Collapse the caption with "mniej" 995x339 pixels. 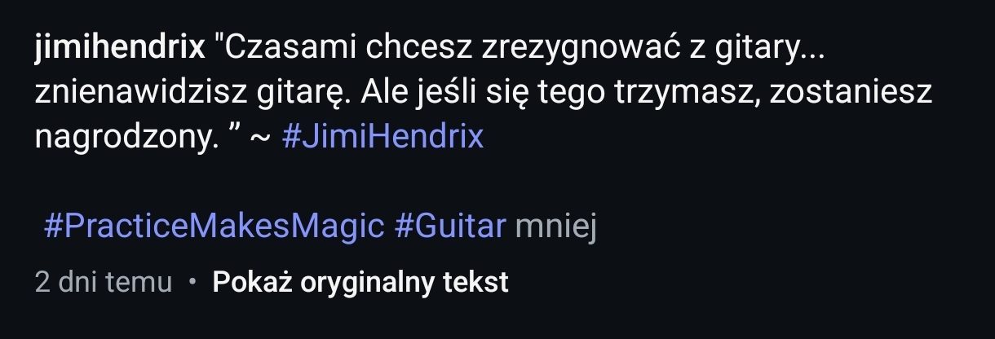tap(556, 227)
